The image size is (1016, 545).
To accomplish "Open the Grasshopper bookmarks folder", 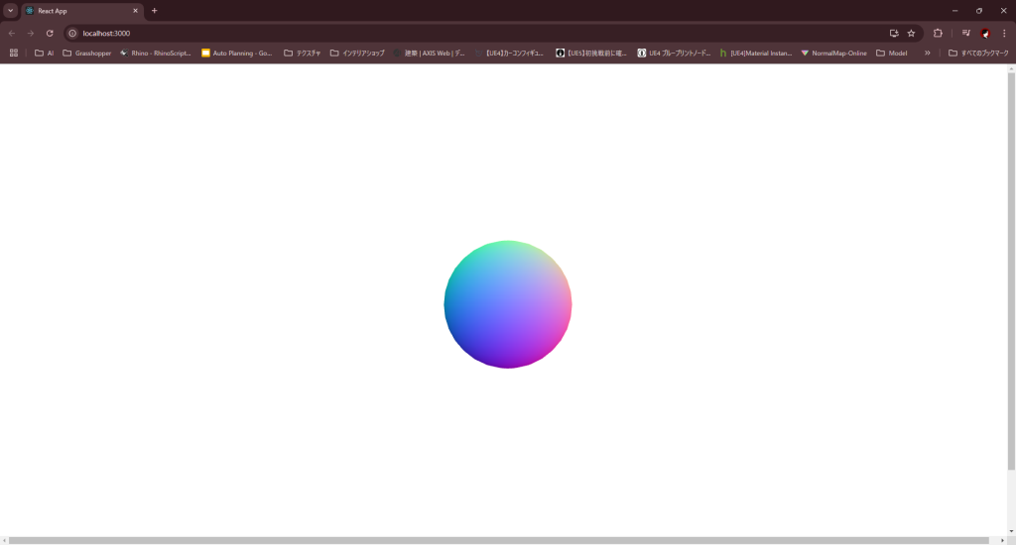I will click(87, 53).
